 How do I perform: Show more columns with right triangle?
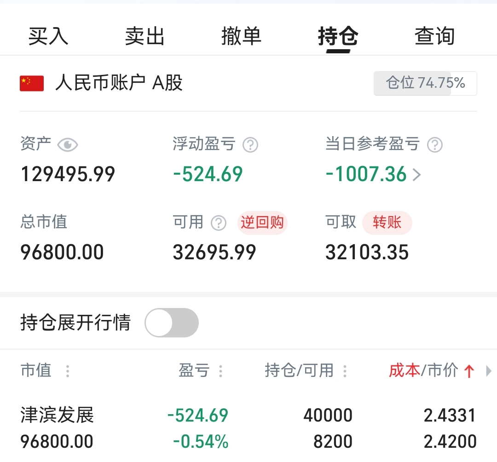[x=488, y=371]
